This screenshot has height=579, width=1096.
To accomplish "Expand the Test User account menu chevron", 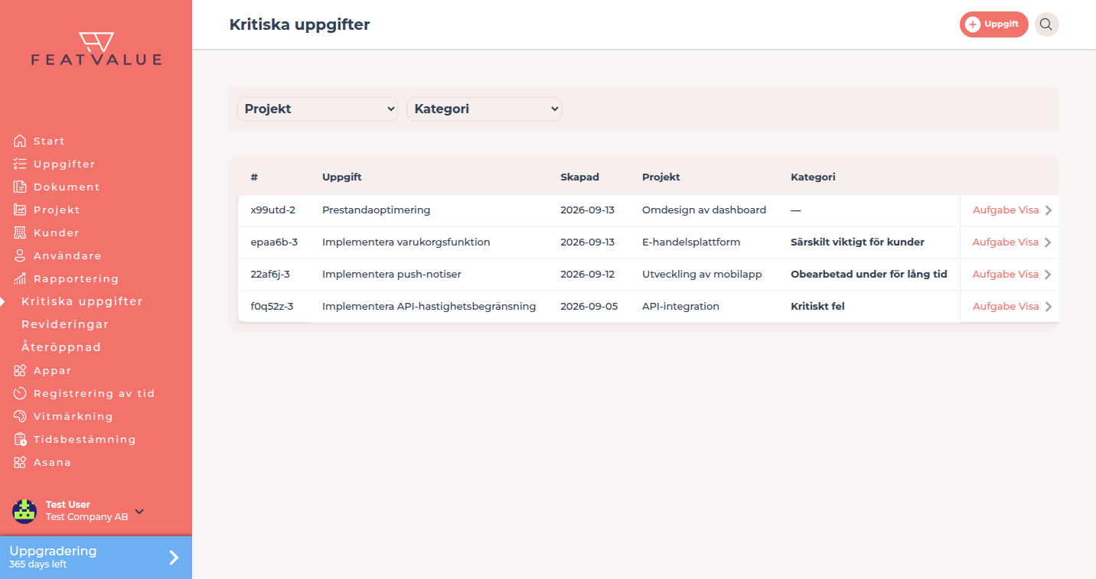I will click(139, 512).
